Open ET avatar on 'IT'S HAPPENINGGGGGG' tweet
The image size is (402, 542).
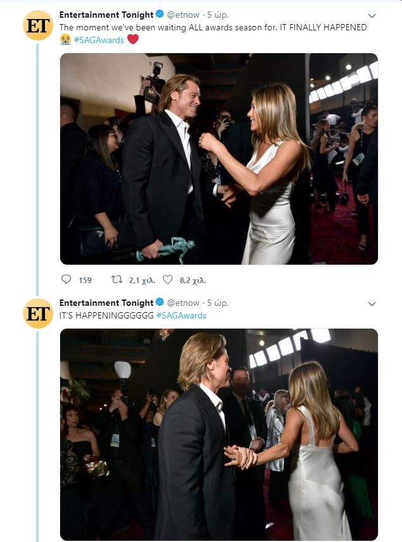[x=38, y=313]
